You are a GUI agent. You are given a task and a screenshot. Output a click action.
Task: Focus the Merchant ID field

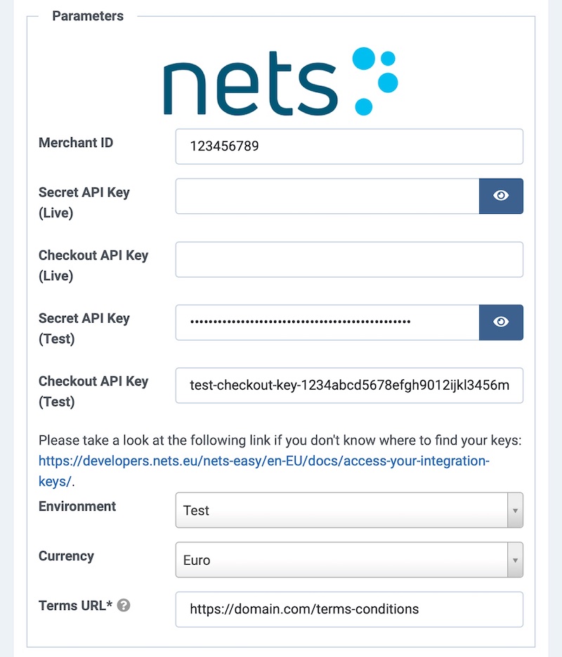[x=349, y=147]
